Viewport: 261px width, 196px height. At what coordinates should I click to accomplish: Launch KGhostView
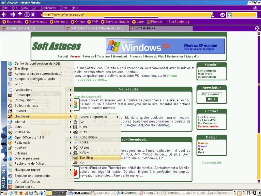click(x=97, y=137)
